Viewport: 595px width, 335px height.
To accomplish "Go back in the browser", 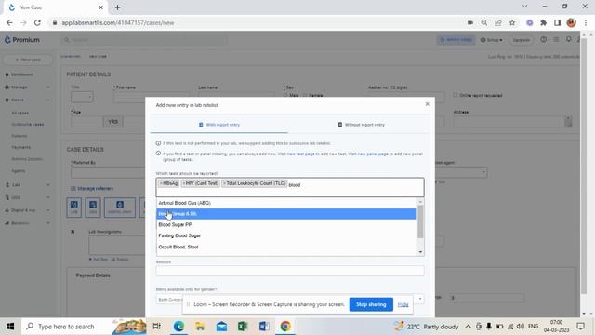I will [9, 22].
